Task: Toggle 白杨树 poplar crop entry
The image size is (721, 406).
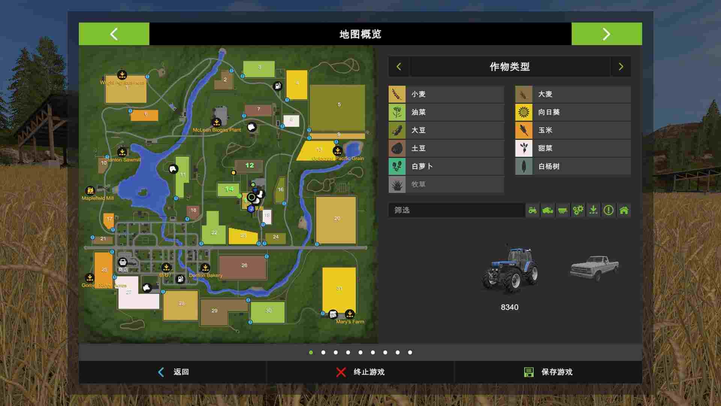Action: 573,166
